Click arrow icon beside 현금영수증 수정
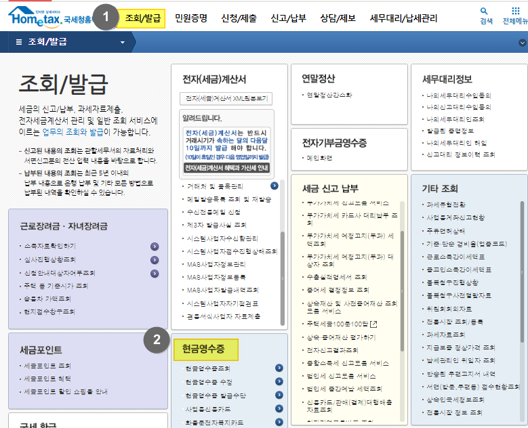 click(x=279, y=382)
